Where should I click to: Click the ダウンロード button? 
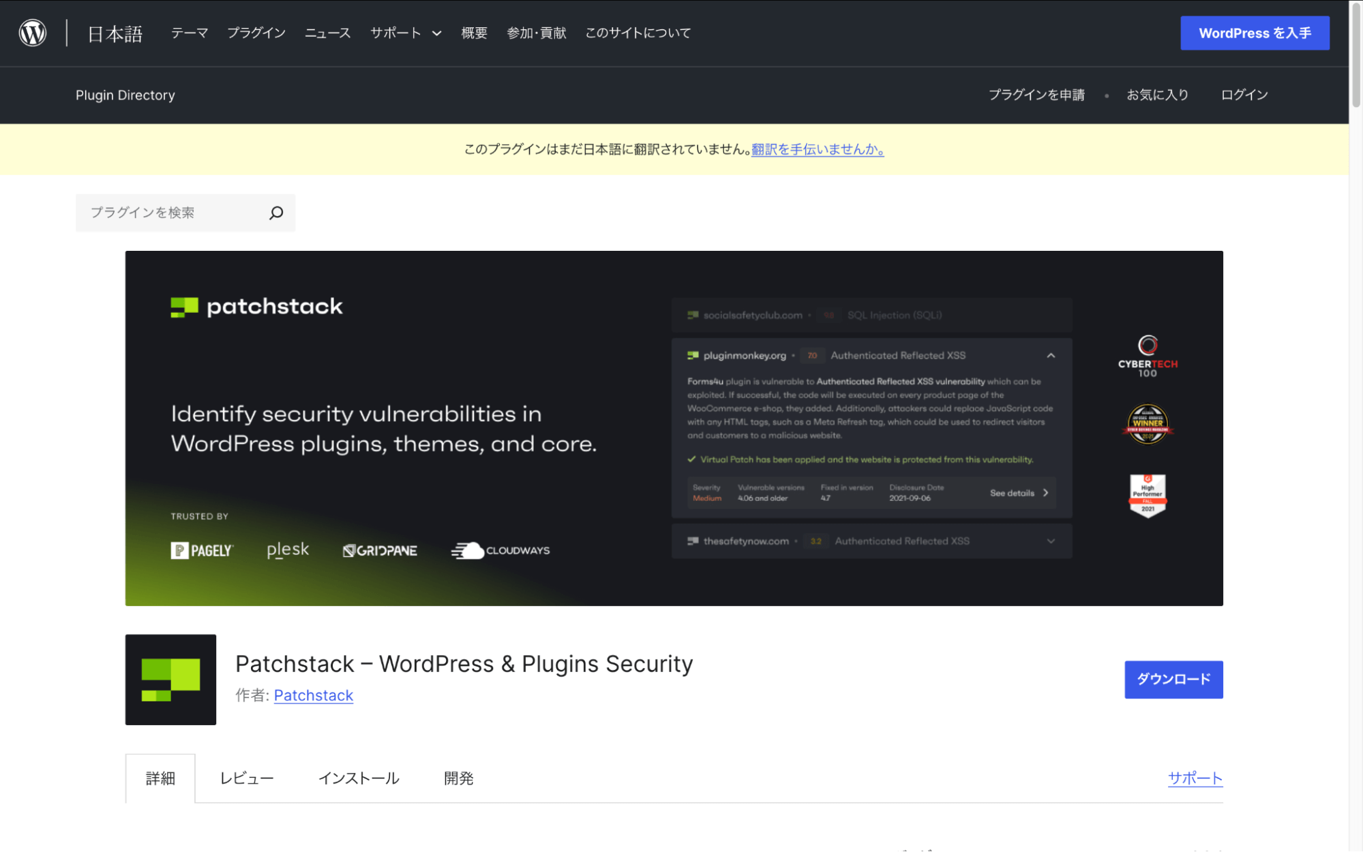tap(1173, 680)
